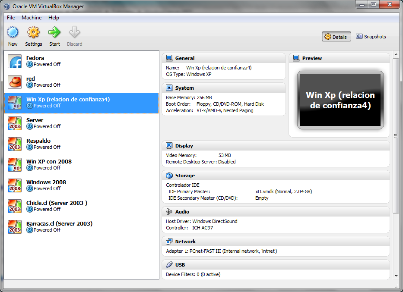Click the VirtualBox title bar icon
This screenshot has height=292, width=403.
[x=7, y=6]
